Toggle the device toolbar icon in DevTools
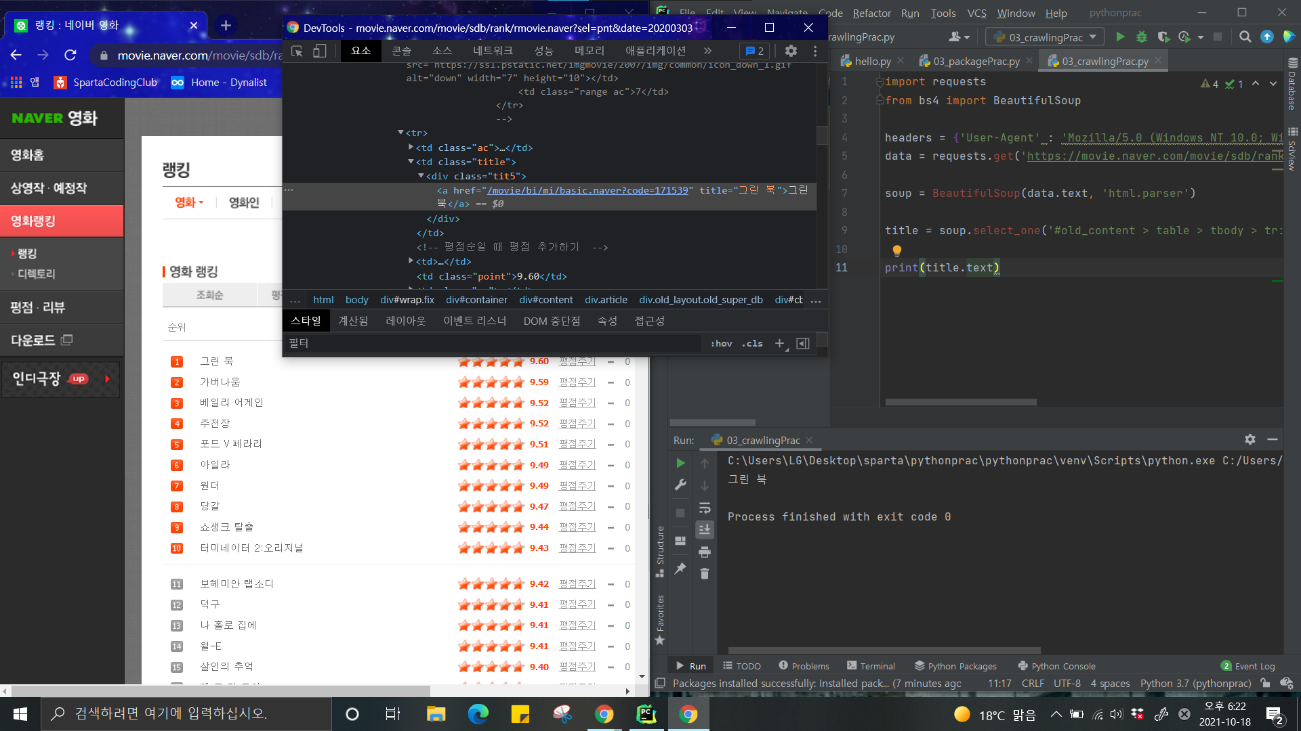Screen dimensions: 1301x731 point(319,51)
